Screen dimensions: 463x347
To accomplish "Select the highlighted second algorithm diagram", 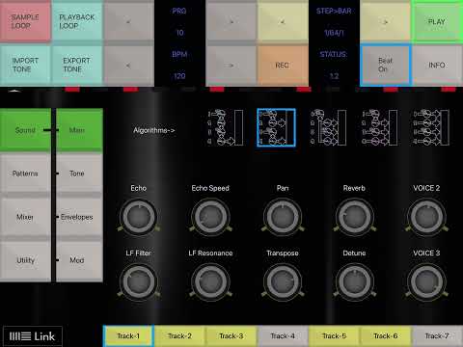I will click(x=276, y=127).
